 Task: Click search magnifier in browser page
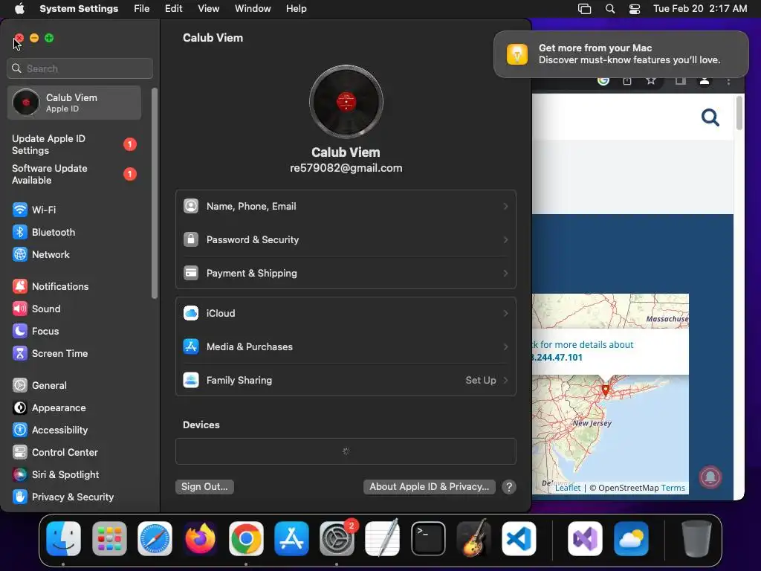[x=710, y=117]
